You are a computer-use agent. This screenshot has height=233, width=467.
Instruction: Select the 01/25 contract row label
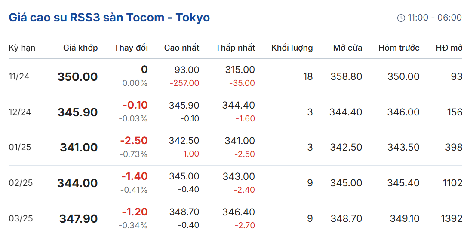(20, 148)
